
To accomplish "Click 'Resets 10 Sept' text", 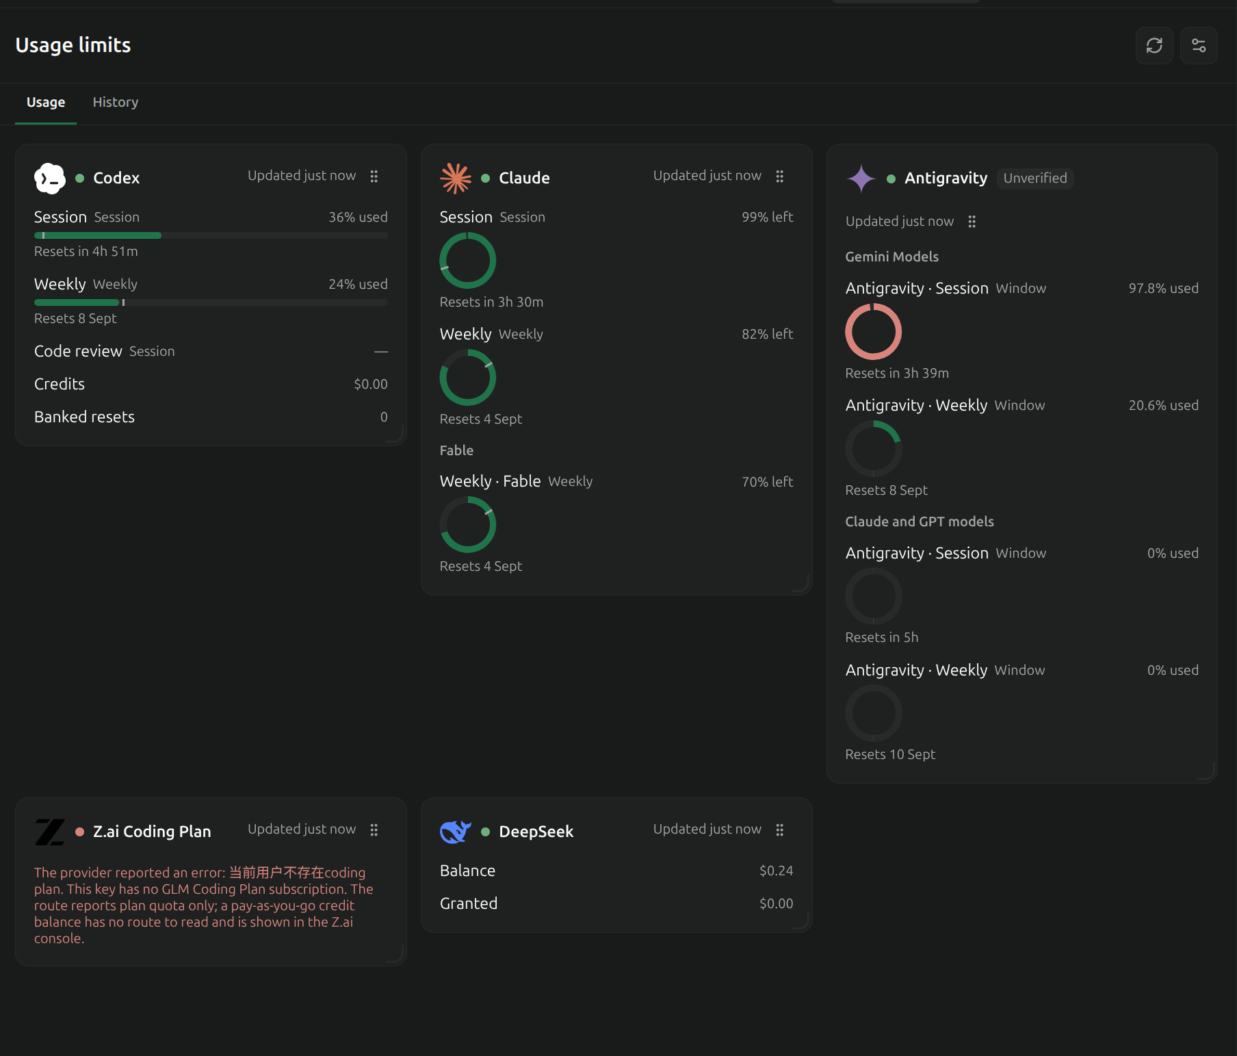I will coord(890,754).
